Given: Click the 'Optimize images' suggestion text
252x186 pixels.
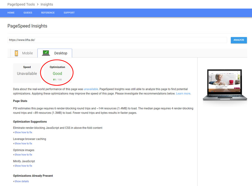Looking at the screenshot, I should tap(24, 150).
